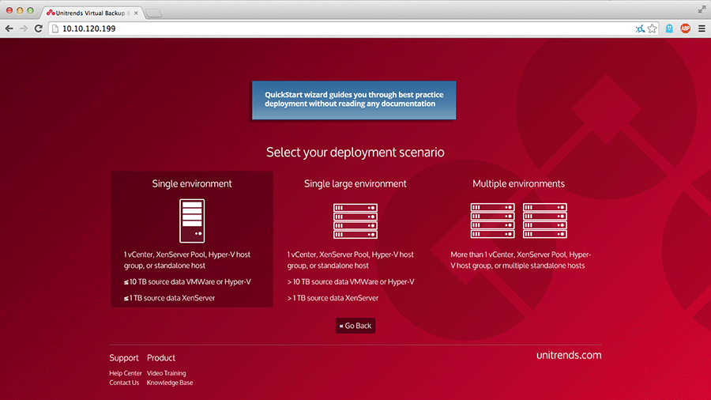Visit the unitrends.com link
Viewport: 711px width, 400px height.
pyautogui.click(x=569, y=355)
